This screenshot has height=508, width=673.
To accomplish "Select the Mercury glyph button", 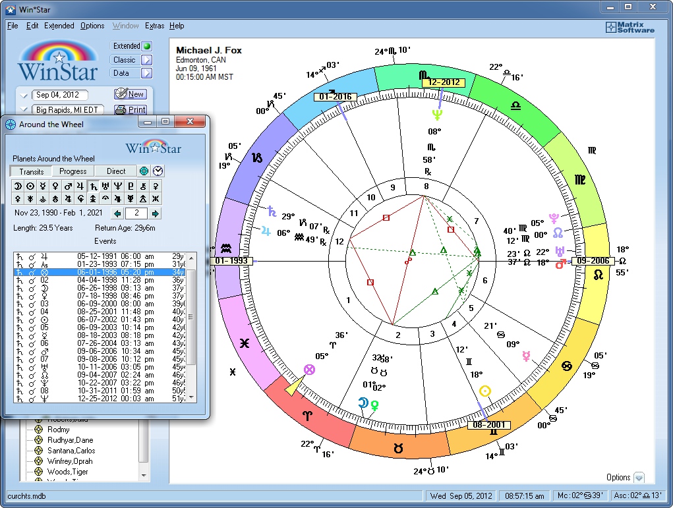I will [42, 186].
